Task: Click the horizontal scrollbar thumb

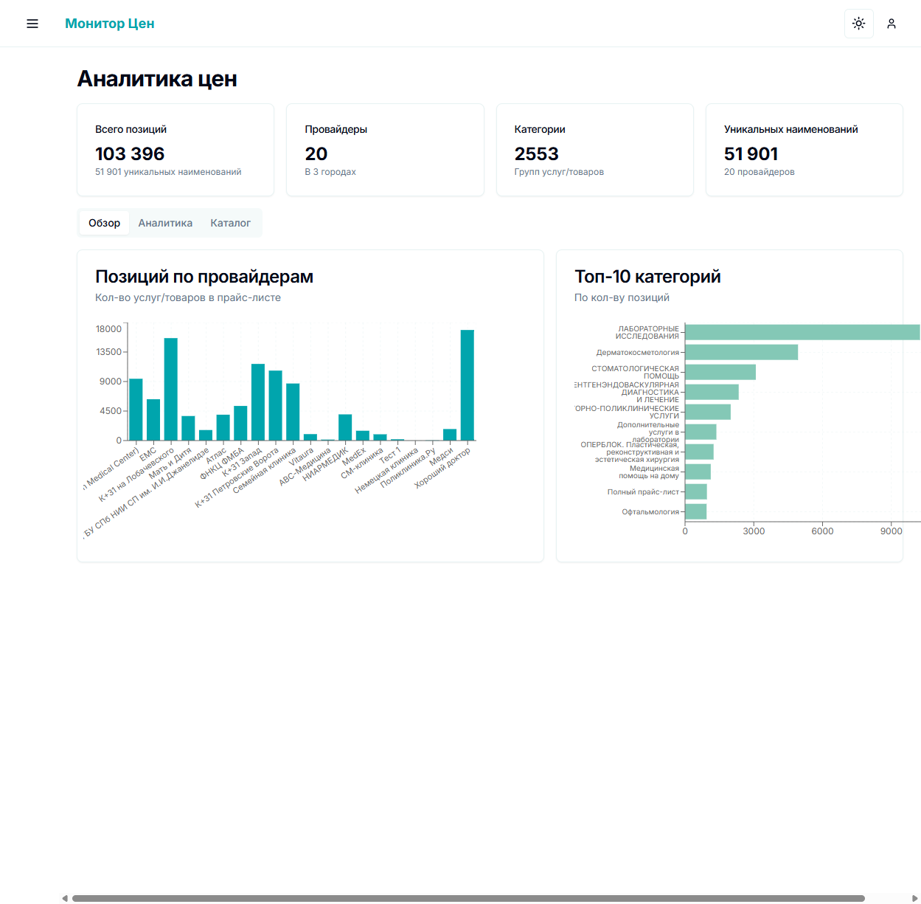Action: coord(468,898)
